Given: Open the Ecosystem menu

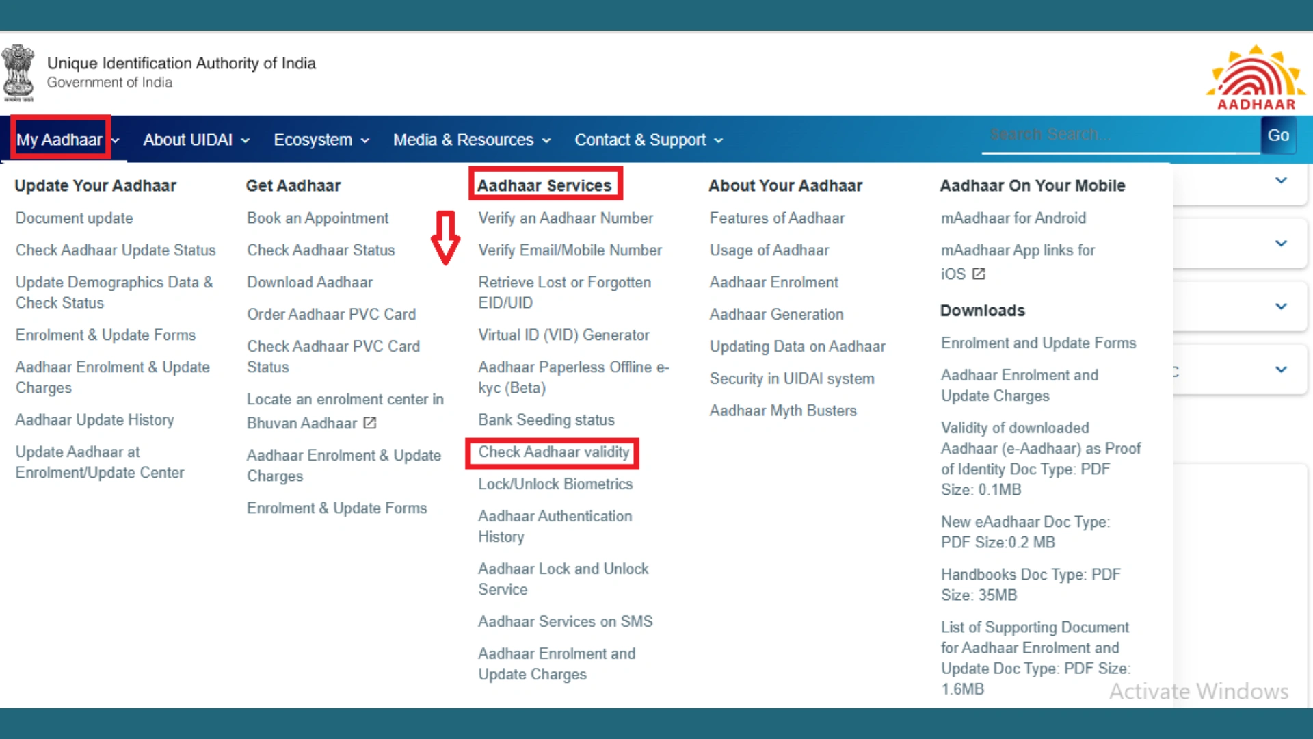Looking at the screenshot, I should click(313, 140).
